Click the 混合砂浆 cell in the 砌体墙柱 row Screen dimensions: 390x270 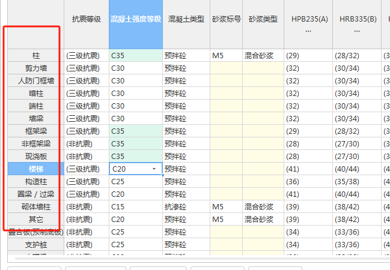(x=263, y=207)
